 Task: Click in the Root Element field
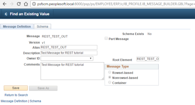[x=148, y=59]
